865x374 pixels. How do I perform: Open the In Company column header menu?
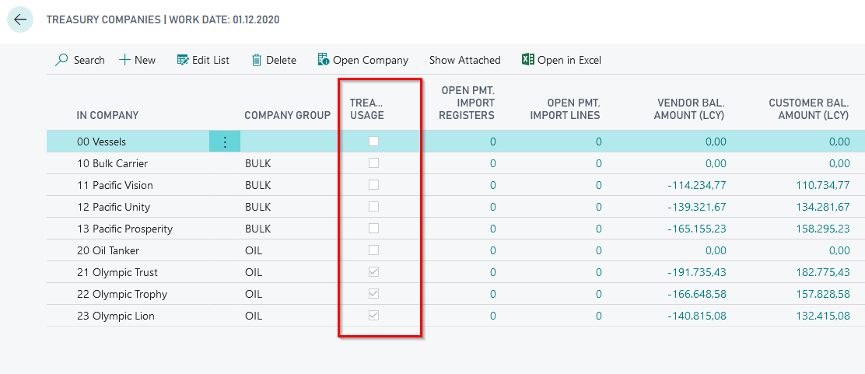(x=107, y=115)
